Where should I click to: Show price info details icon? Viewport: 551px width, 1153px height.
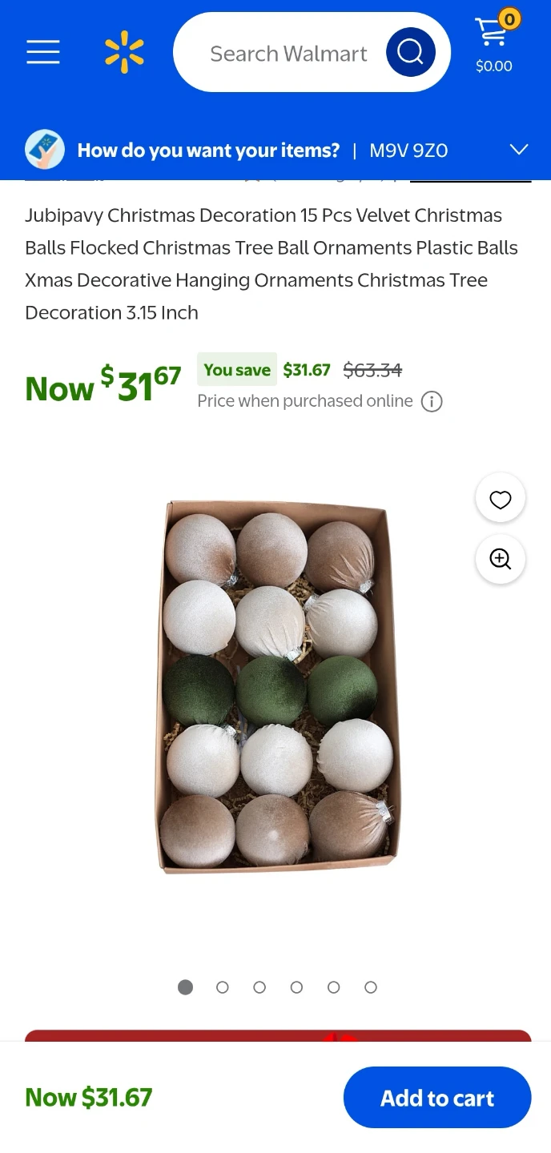432,401
